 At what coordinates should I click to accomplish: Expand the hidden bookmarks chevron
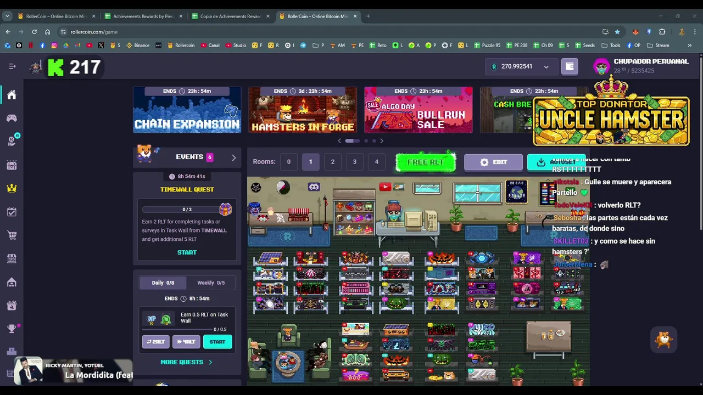(x=689, y=45)
